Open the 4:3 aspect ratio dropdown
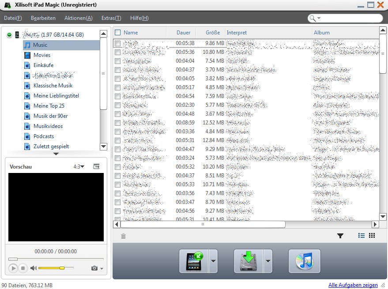Viewport: 388px width, 289px height. (79, 167)
